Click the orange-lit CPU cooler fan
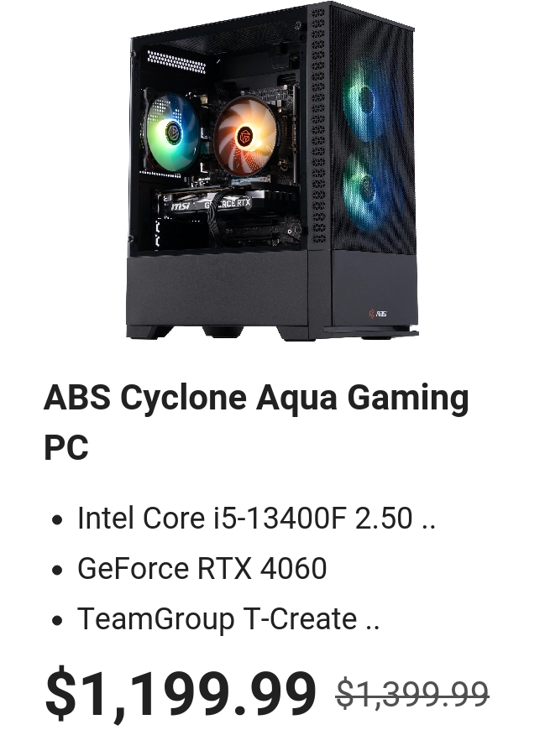 [245, 136]
